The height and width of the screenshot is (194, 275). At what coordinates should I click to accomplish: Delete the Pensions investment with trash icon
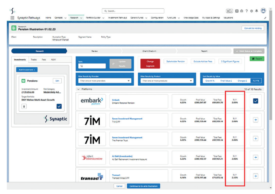(24, 106)
